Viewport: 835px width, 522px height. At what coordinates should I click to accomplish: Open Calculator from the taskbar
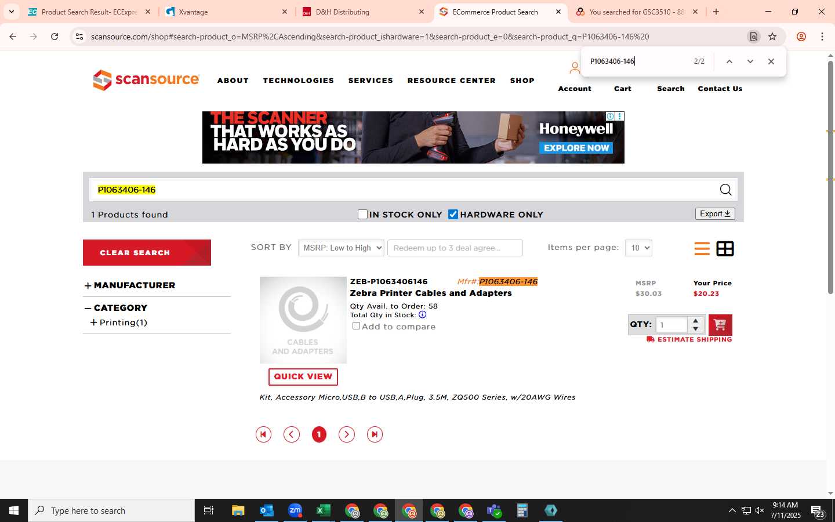pyautogui.click(x=522, y=510)
